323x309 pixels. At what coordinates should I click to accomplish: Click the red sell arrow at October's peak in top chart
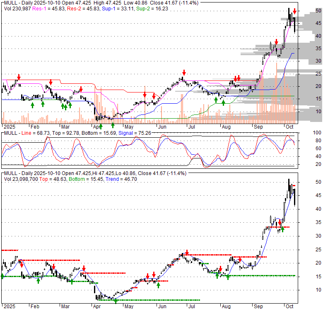294,11
